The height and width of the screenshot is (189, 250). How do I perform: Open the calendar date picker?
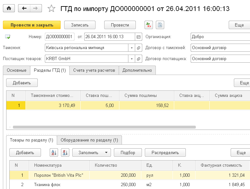pos(138,37)
